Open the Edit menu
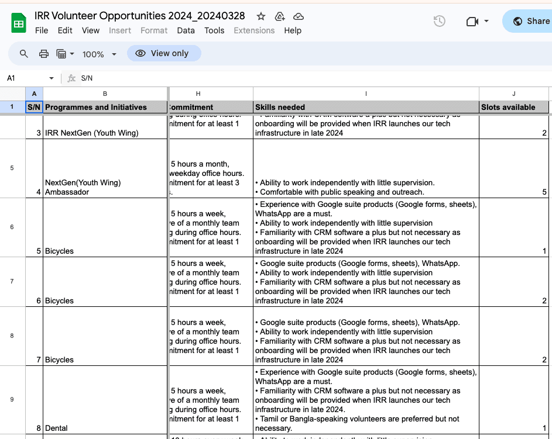Screen dimensions: 552x439 [x=65, y=30]
